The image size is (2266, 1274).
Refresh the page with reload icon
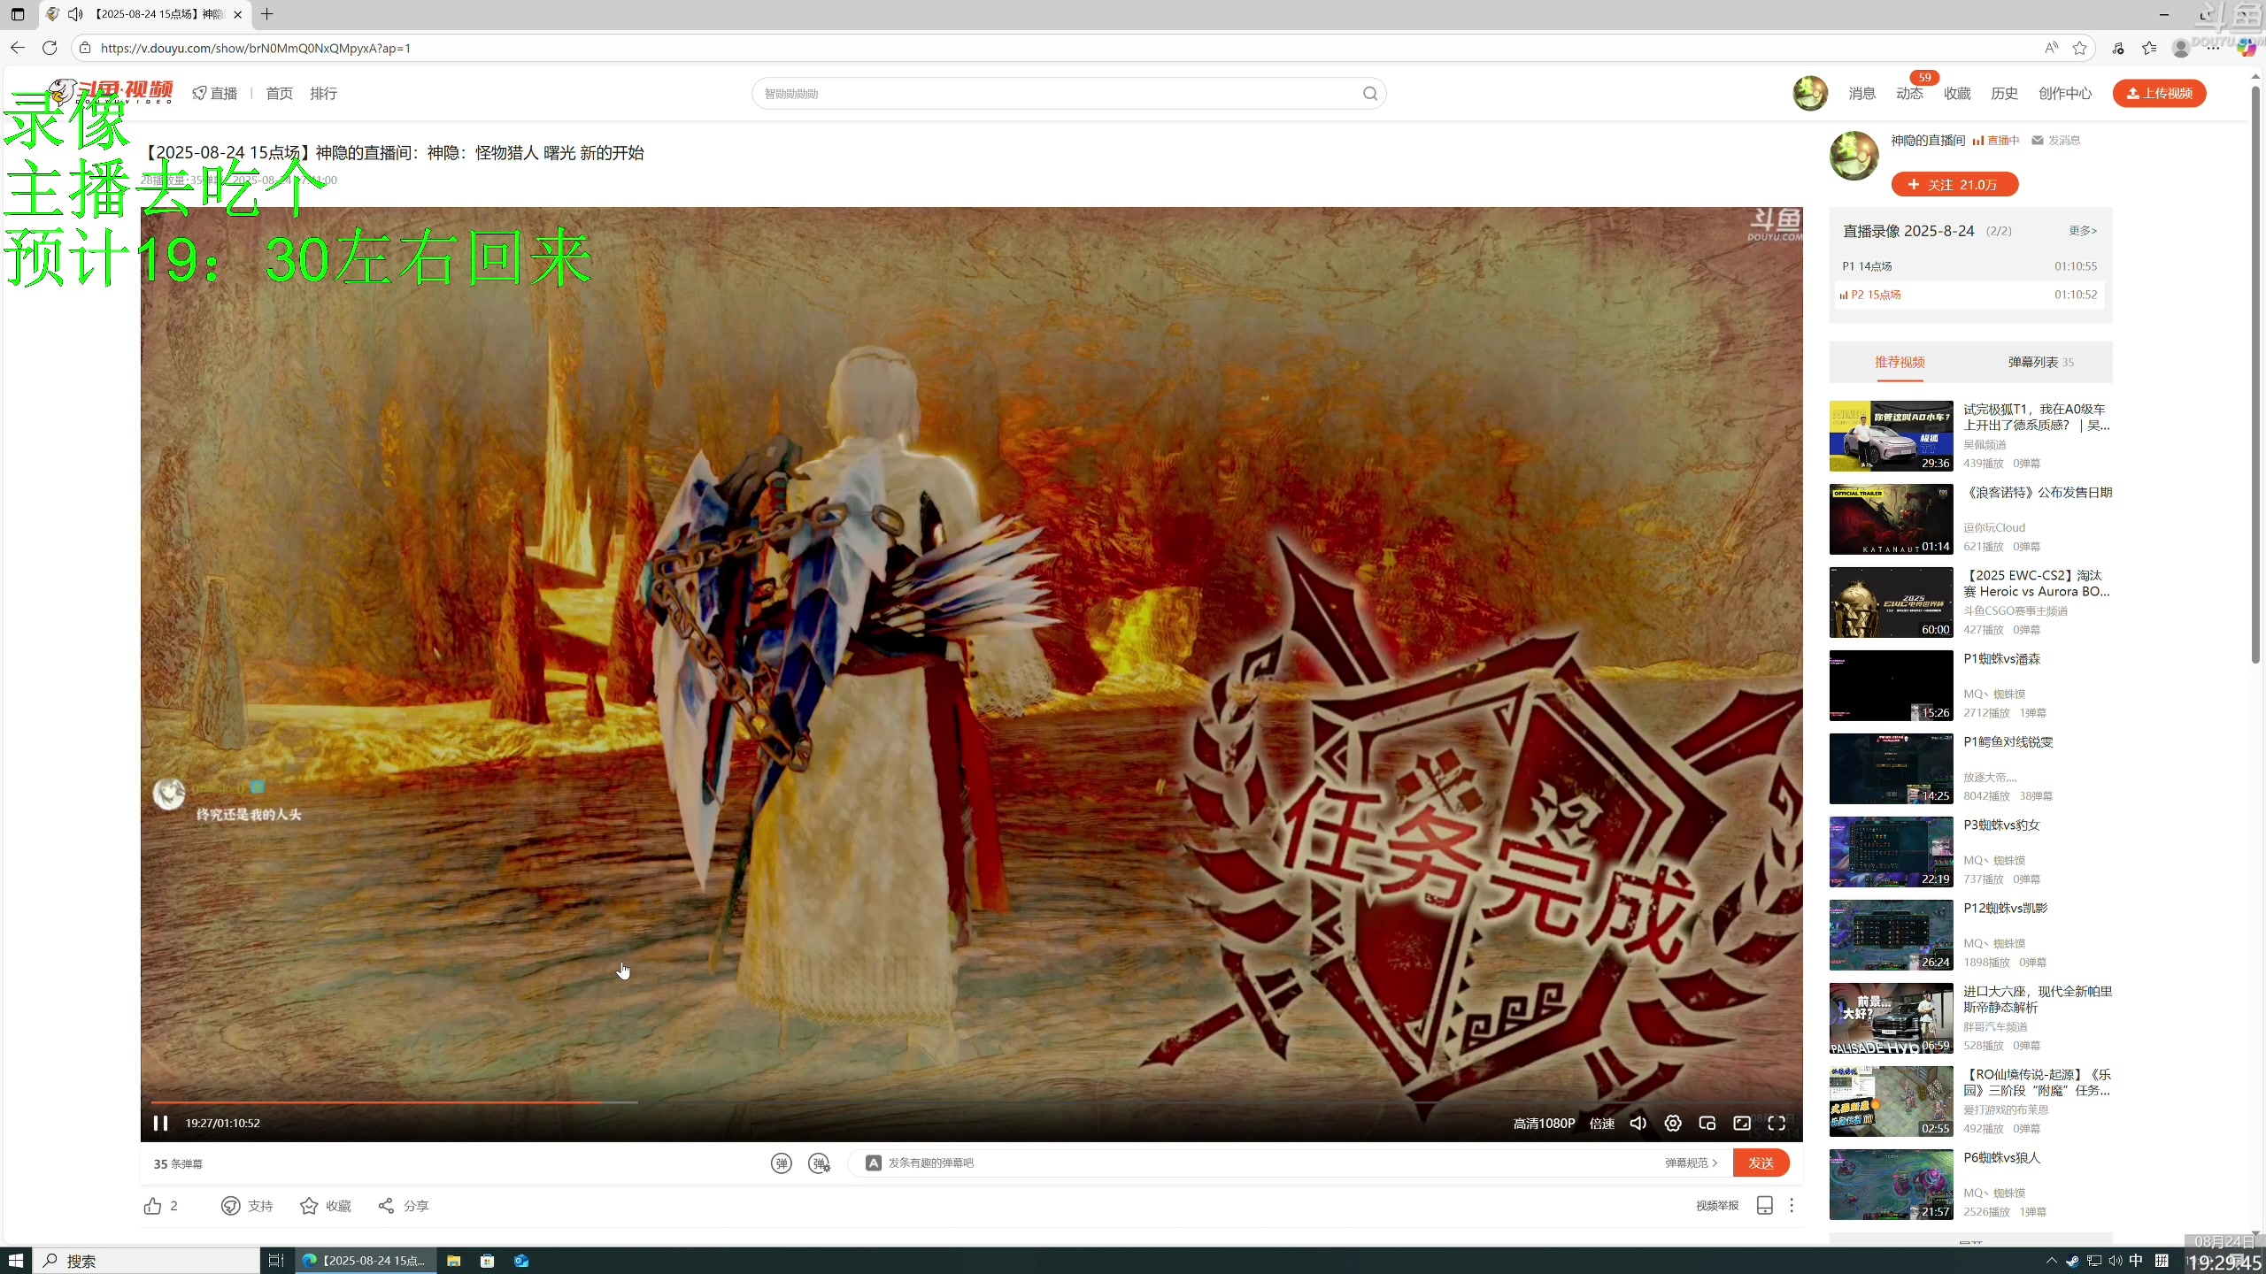point(50,48)
